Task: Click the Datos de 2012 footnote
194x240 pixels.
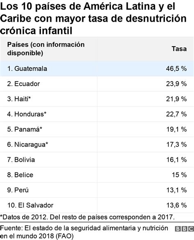Action: click(x=87, y=217)
